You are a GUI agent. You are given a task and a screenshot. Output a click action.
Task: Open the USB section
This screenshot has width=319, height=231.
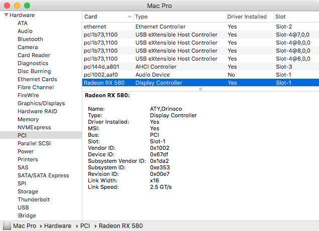[x=23, y=207]
